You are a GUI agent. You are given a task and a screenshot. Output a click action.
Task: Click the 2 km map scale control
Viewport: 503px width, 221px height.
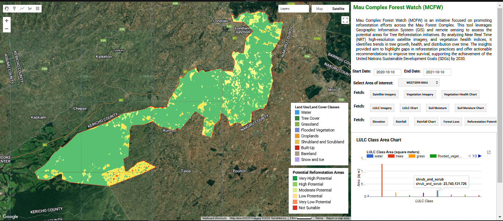(x=300, y=218)
